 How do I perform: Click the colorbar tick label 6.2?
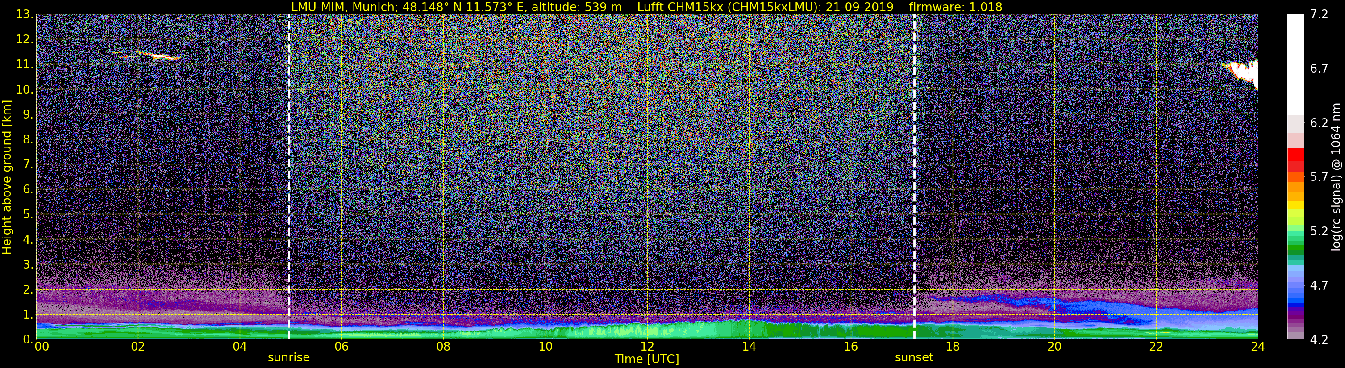pyautogui.click(x=1320, y=123)
